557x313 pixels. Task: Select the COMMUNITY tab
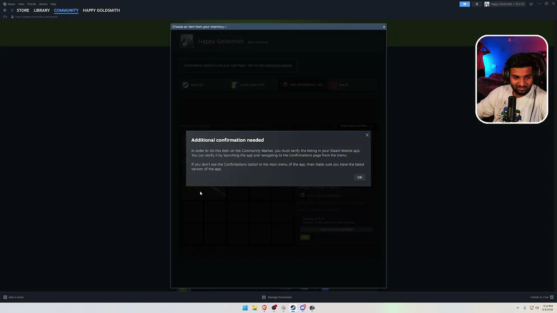click(x=66, y=10)
